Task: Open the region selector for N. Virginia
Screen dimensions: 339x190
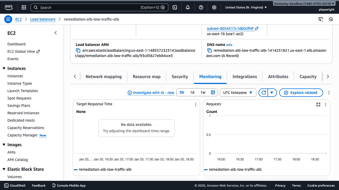Action: 246,7
